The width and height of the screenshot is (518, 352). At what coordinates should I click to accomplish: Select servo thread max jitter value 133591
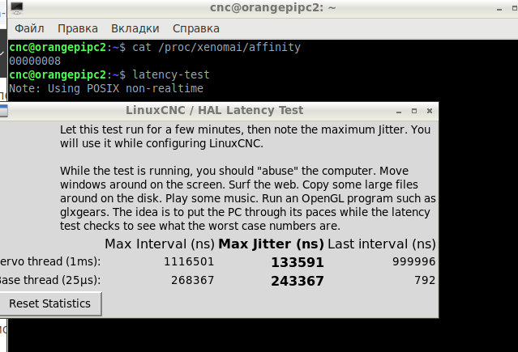298,263
